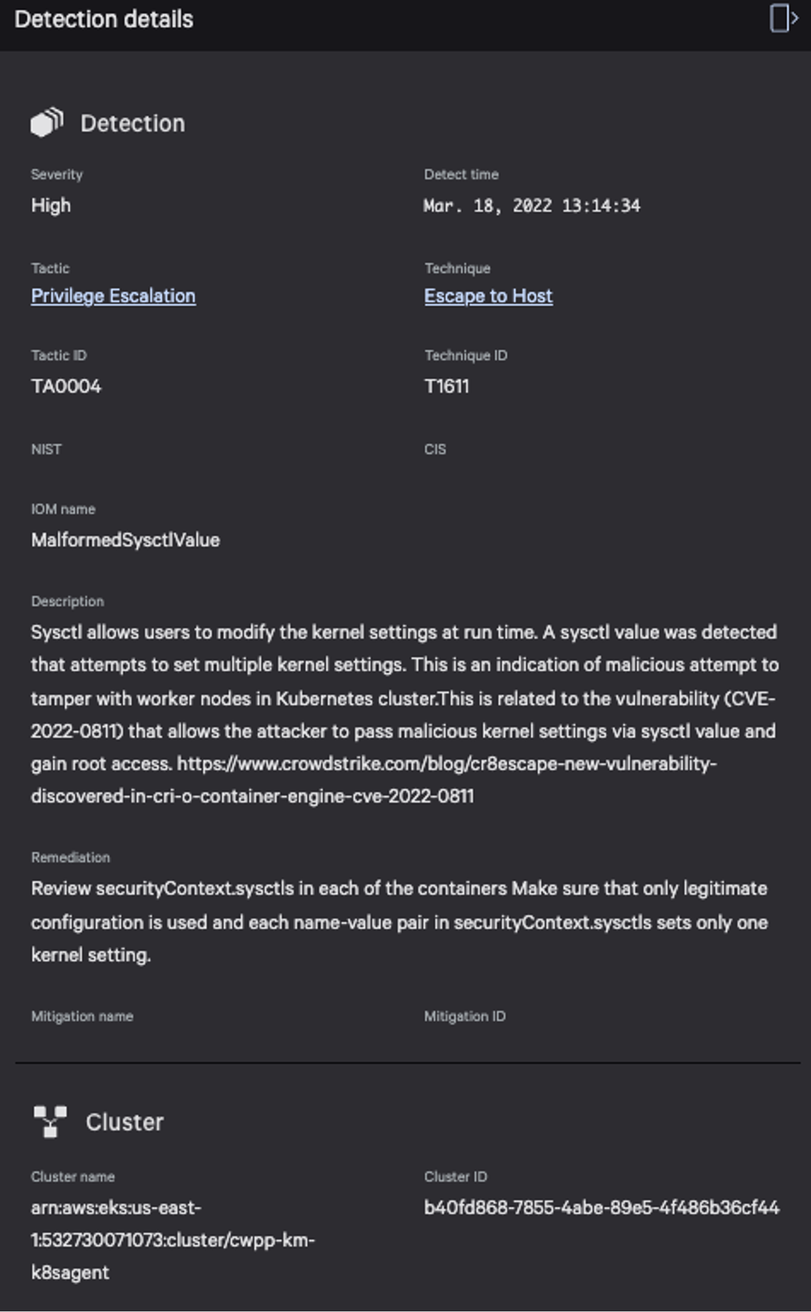Image resolution: width=811 pixels, height=1312 pixels.
Task: Open the Escape to Host technique link
Action: click(x=488, y=296)
